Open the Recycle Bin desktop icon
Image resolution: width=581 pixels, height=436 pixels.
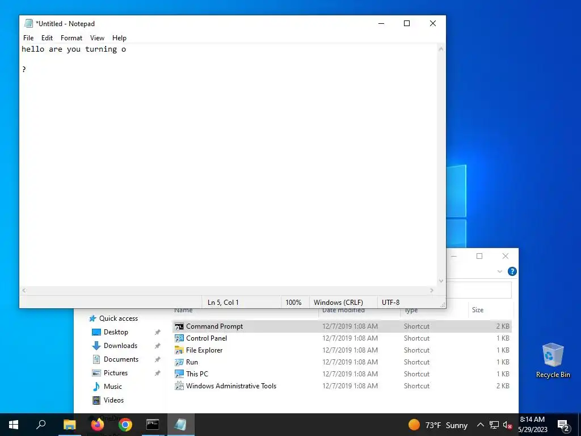[553, 360]
